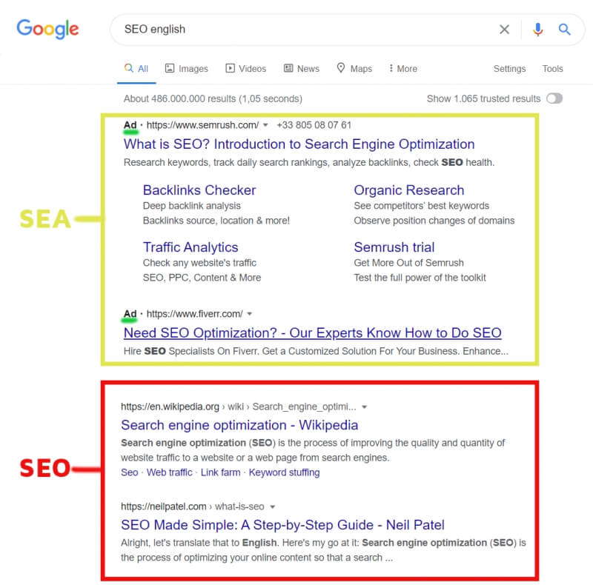Open the Maps pin icon

pos(341,67)
